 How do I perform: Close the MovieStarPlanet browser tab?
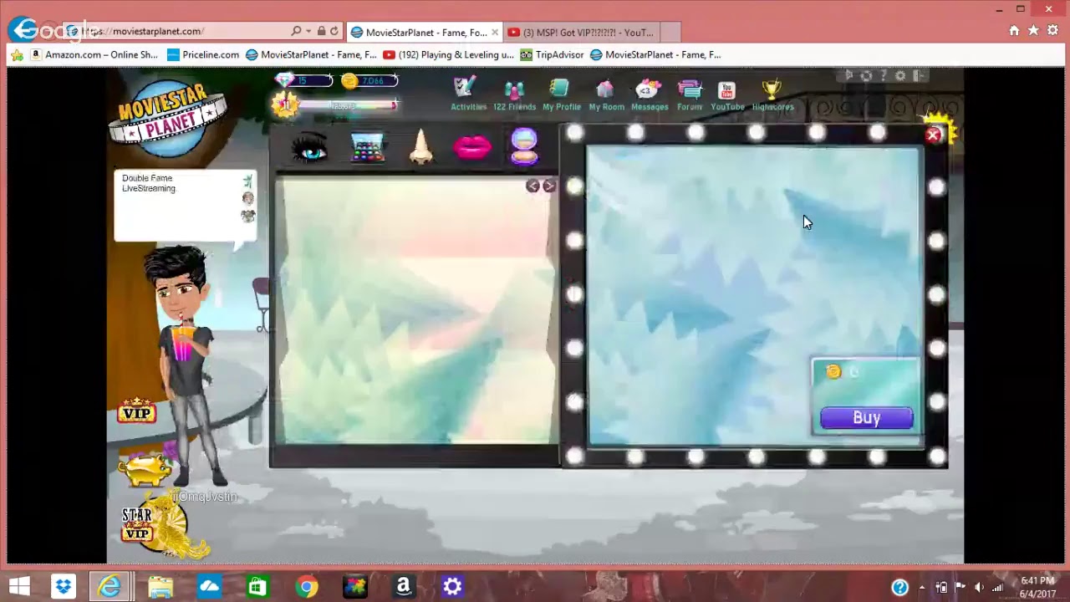click(x=495, y=33)
